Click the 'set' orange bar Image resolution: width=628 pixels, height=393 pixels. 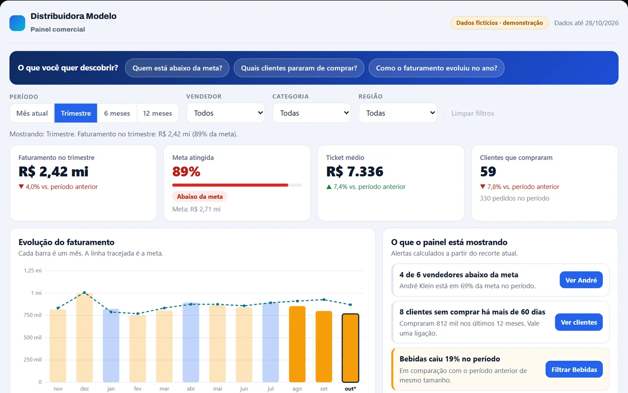324,347
